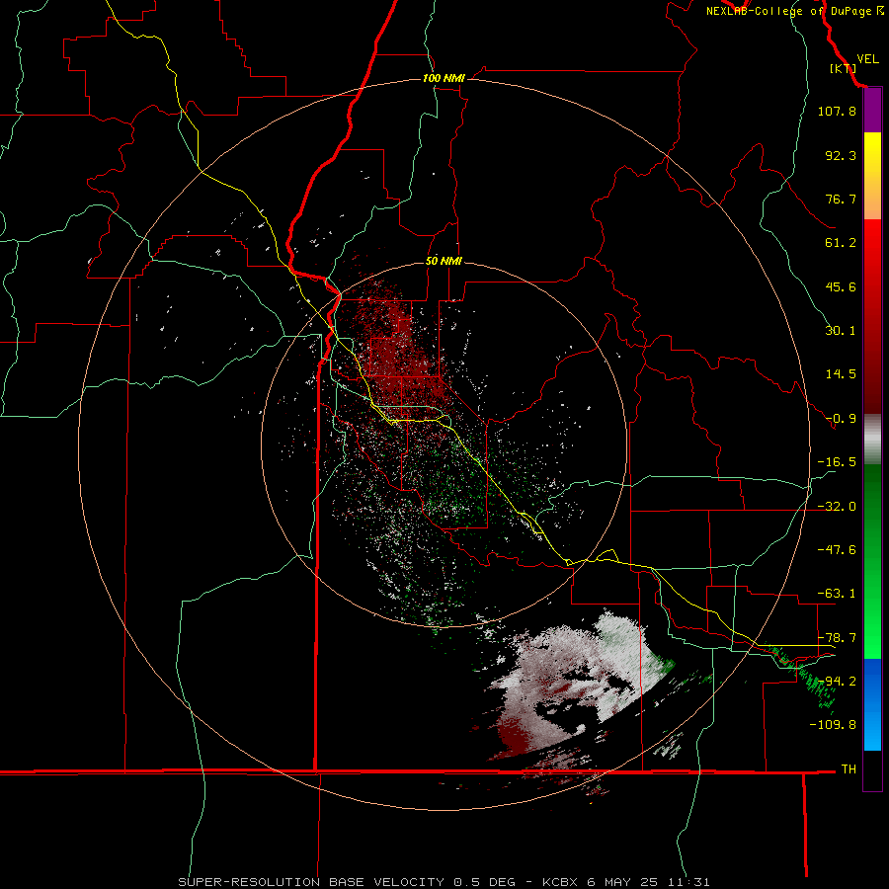Click the 14.5 legend value
The width and height of the screenshot is (889, 889).
(x=841, y=374)
